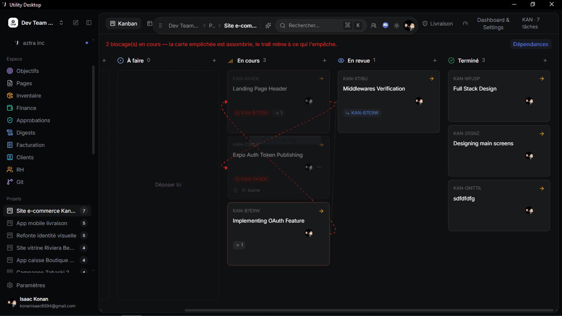
Task: Open arrow on Middlewares Verification card
Action: point(432,79)
